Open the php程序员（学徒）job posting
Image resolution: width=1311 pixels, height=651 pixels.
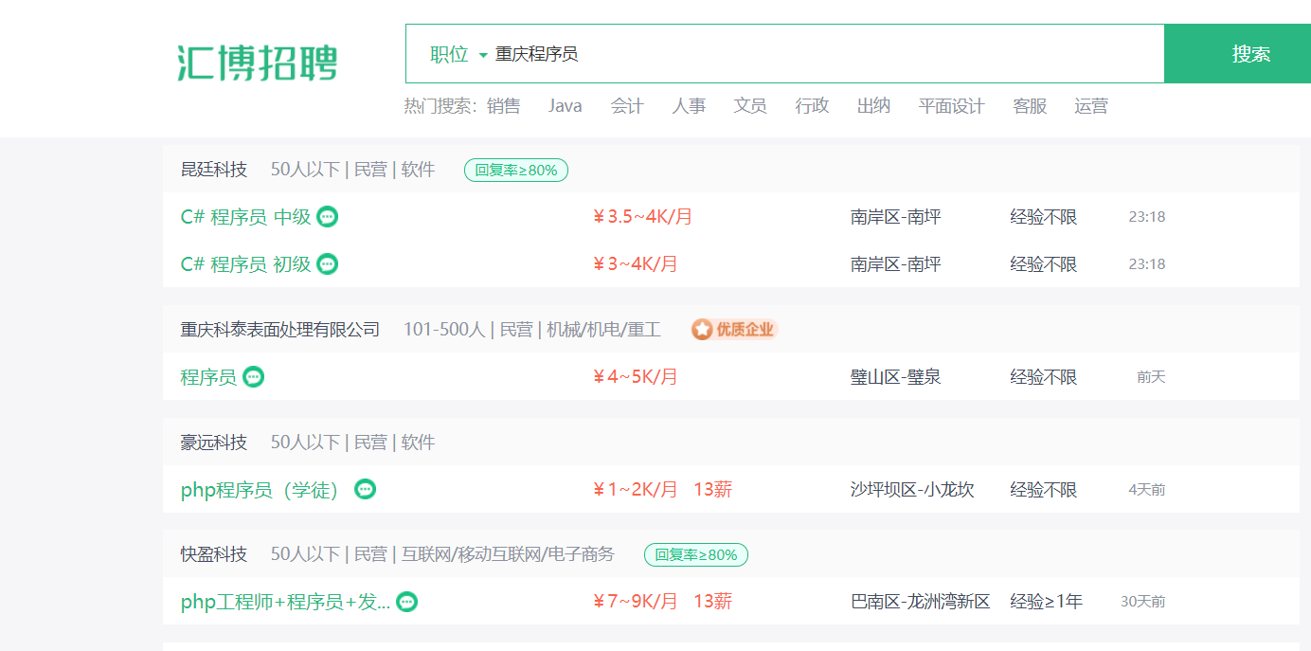tap(261, 490)
